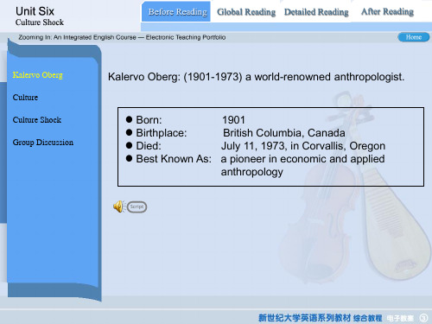Click the Culture Shock subtitle in header
The image size is (432, 324).
pos(40,22)
